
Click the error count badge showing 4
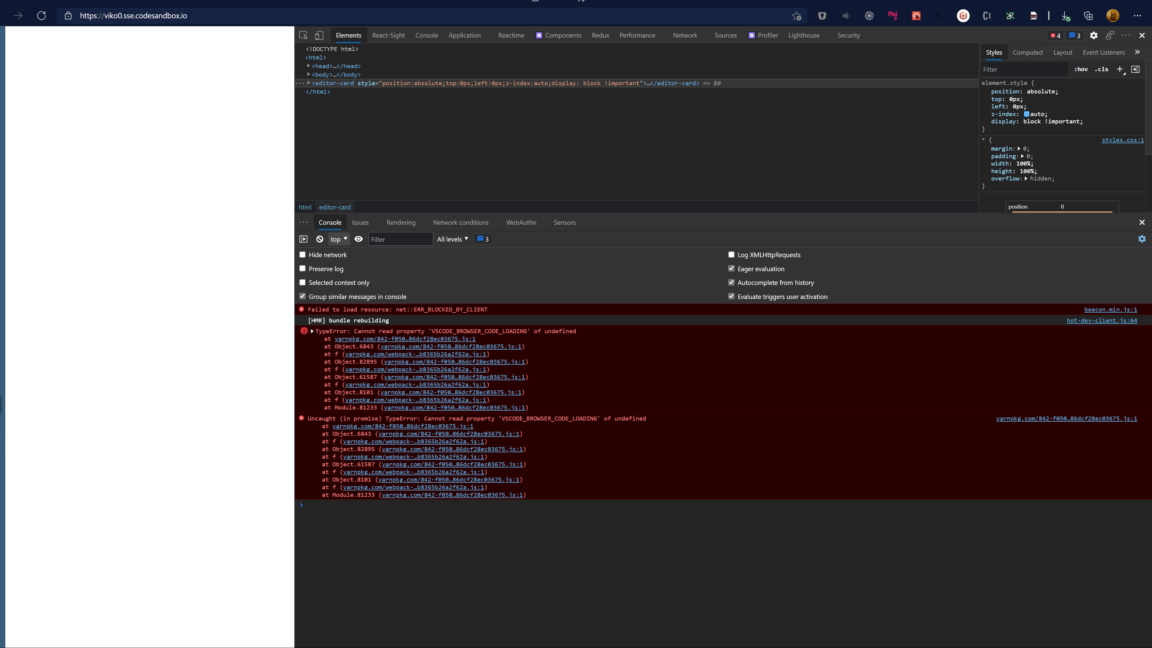point(1055,35)
